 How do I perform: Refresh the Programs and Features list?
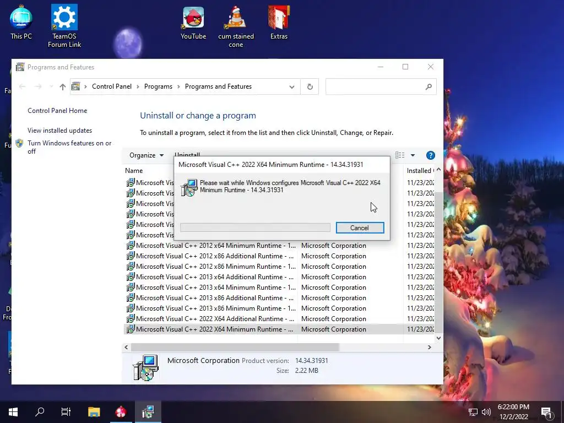click(x=310, y=86)
